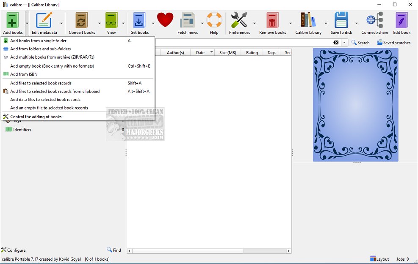This screenshot has height=264, width=418.
Task: Expand the Calibre Library dropdown arrow
Action: 326,24
